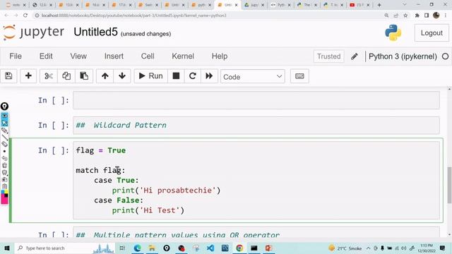Open the browser extensions puzzle icon
Image resolution: width=452 pixels, height=254 pixels.
pyautogui.click(x=417, y=16)
